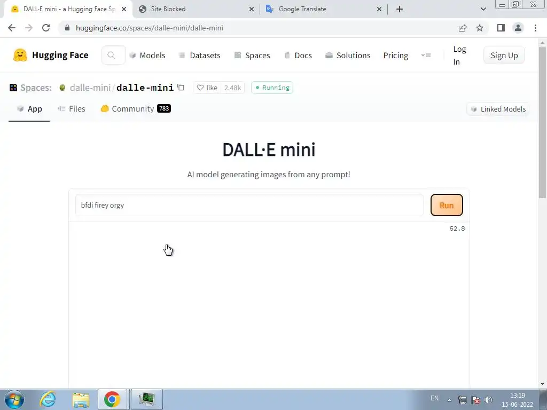Open a new browser tab
The image size is (547, 410).
(400, 9)
